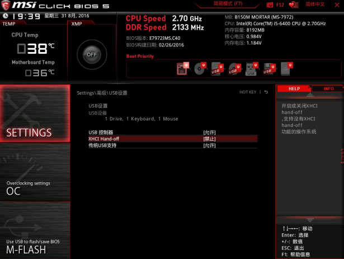The image size is (344, 259).
Task: Click the back arrow next to HOT KEY
Action: [266, 92]
